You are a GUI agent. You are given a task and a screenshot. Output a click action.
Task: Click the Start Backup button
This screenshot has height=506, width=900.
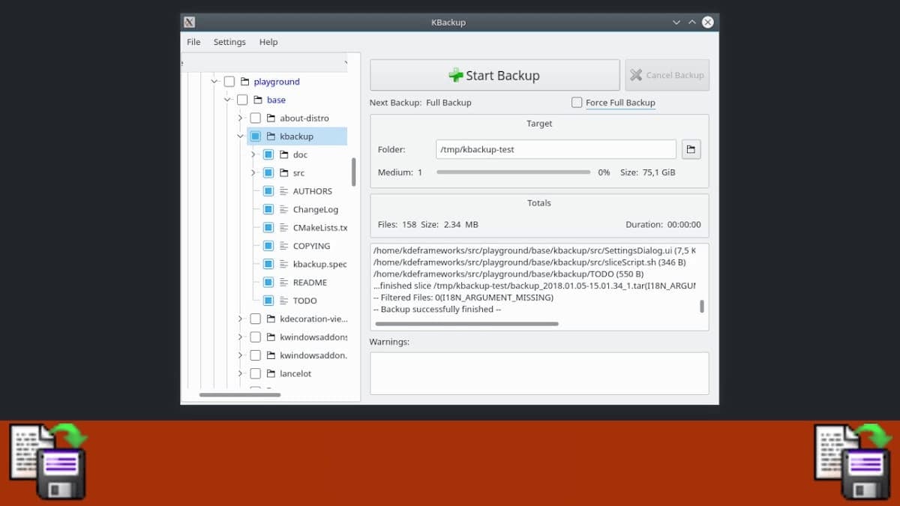pos(495,75)
